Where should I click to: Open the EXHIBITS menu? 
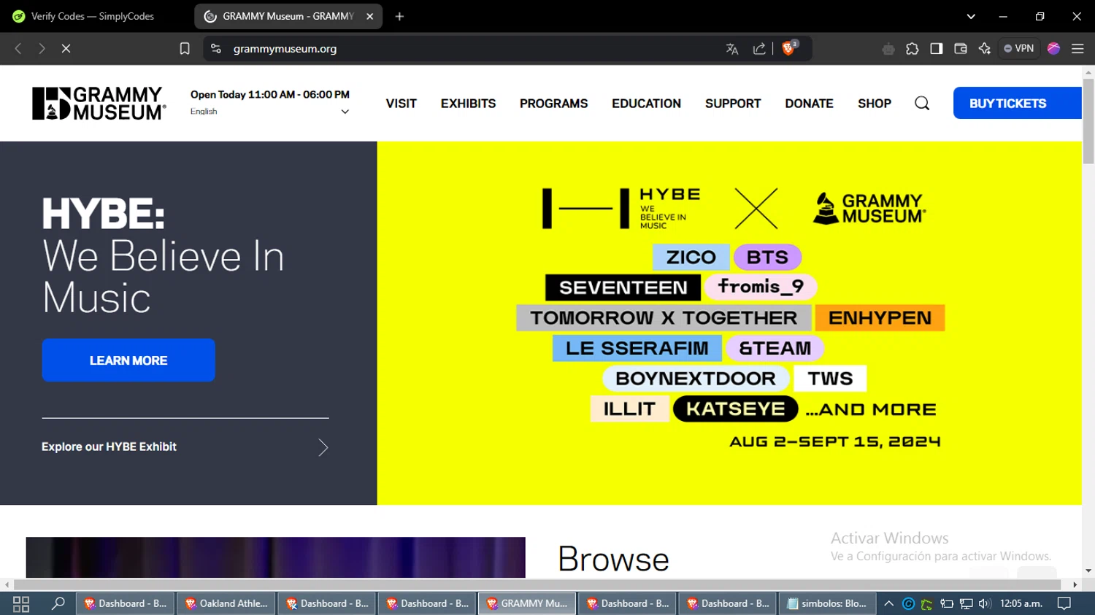(468, 104)
